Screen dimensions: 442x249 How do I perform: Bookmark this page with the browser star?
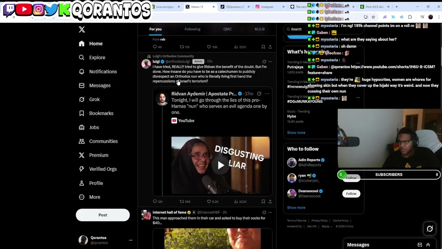(x=373, y=17)
